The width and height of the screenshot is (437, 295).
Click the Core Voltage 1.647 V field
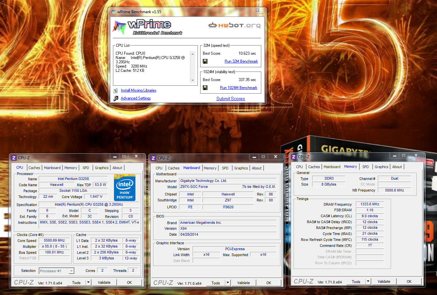[96, 197]
